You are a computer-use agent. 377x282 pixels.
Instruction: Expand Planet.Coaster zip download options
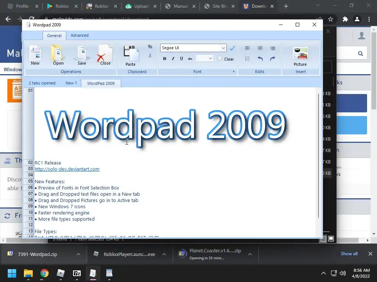250,254
